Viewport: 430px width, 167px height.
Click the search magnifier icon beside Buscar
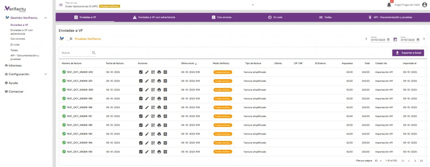coord(94,53)
